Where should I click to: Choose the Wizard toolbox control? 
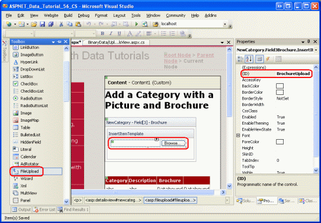(26, 179)
